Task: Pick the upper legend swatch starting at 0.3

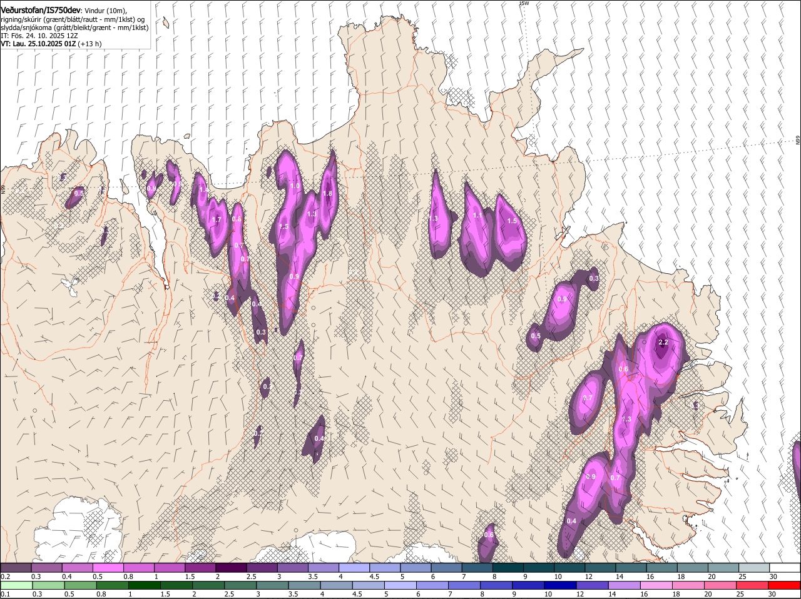Action: point(46,567)
